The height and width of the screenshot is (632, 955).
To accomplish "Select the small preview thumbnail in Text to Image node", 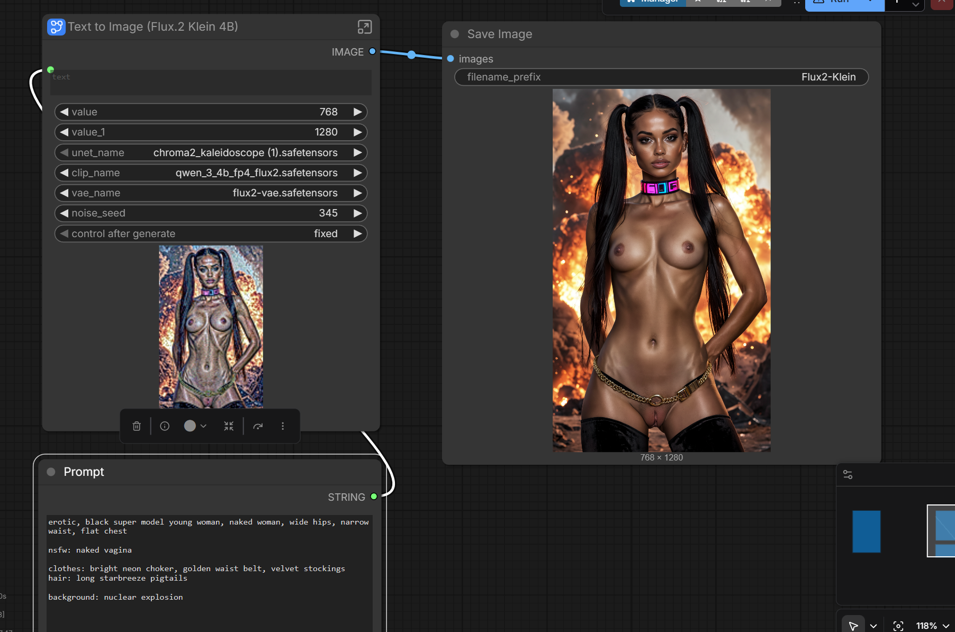I will click(211, 327).
